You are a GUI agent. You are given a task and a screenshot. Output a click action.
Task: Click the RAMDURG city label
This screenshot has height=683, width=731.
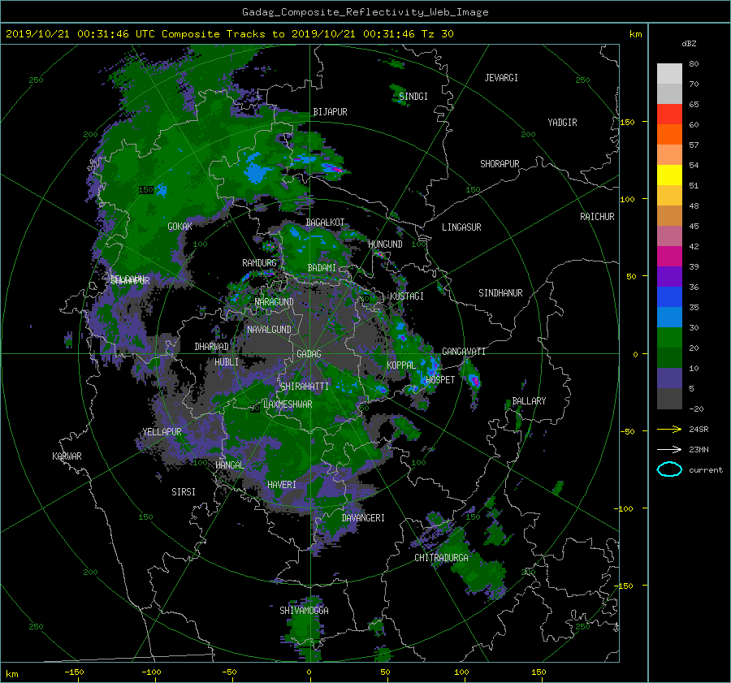pyautogui.click(x=259, y=263)
